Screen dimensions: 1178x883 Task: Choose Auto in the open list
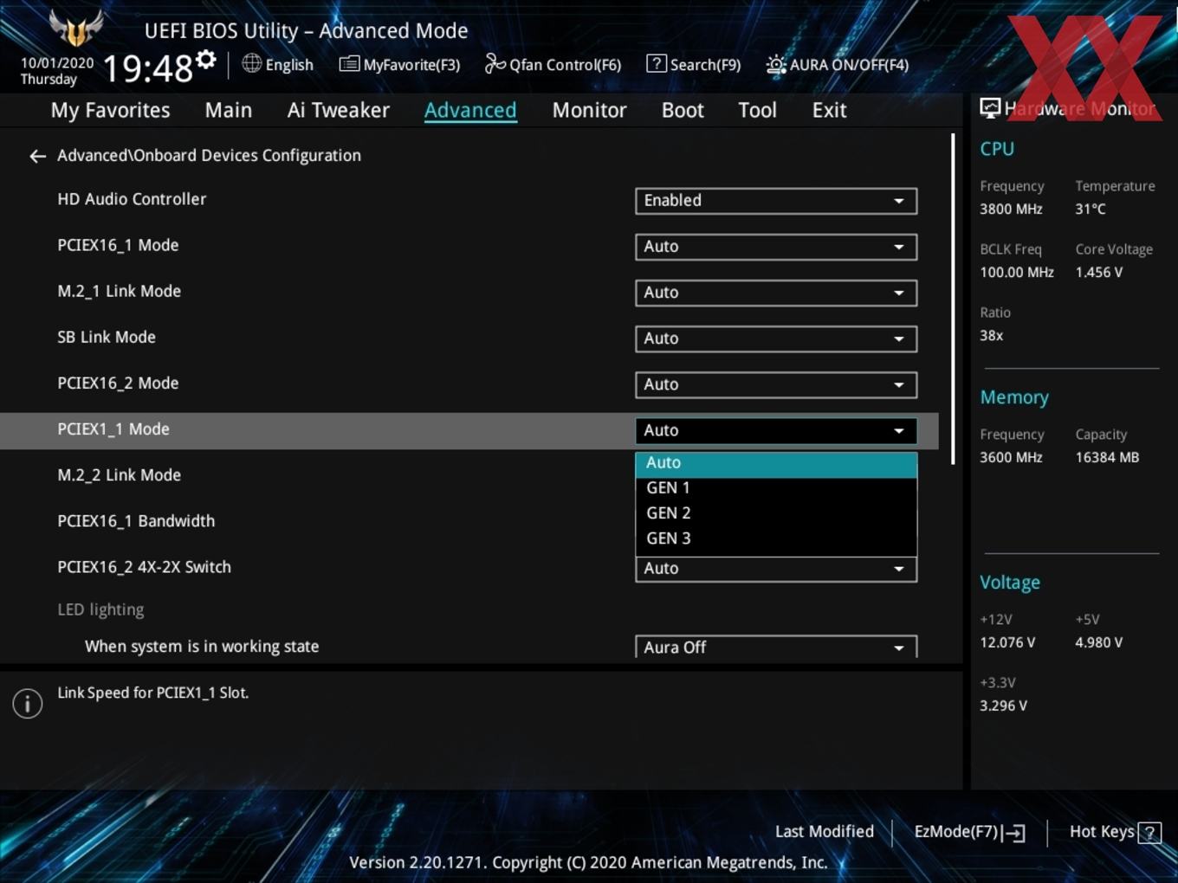[776, 463]
